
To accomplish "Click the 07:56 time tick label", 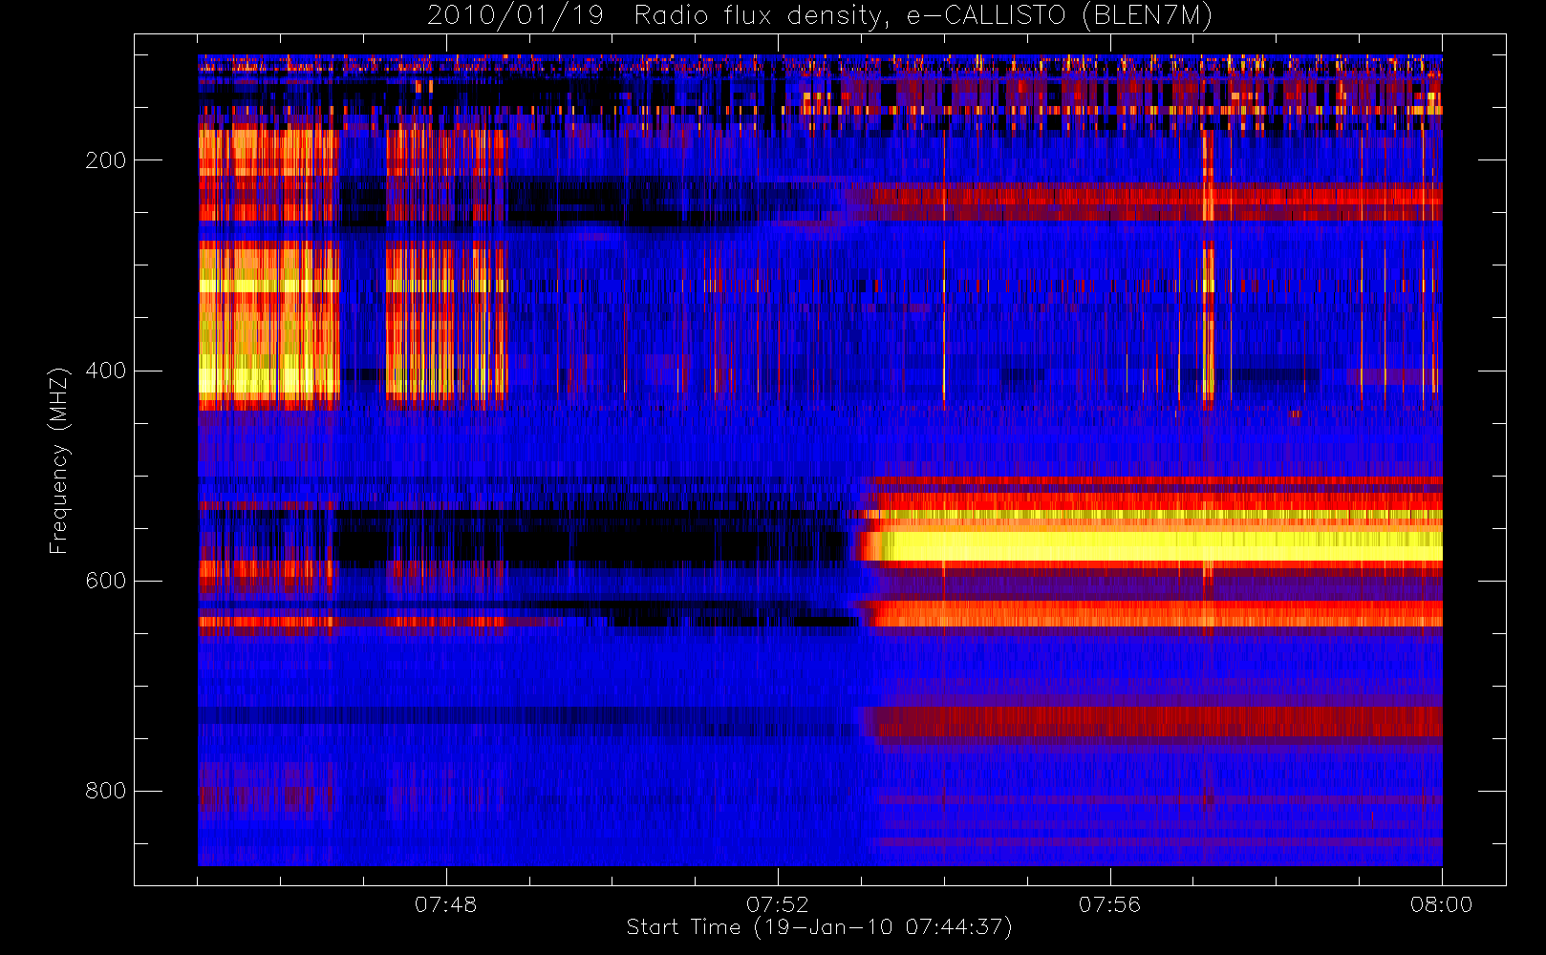I will (1109, 904).
